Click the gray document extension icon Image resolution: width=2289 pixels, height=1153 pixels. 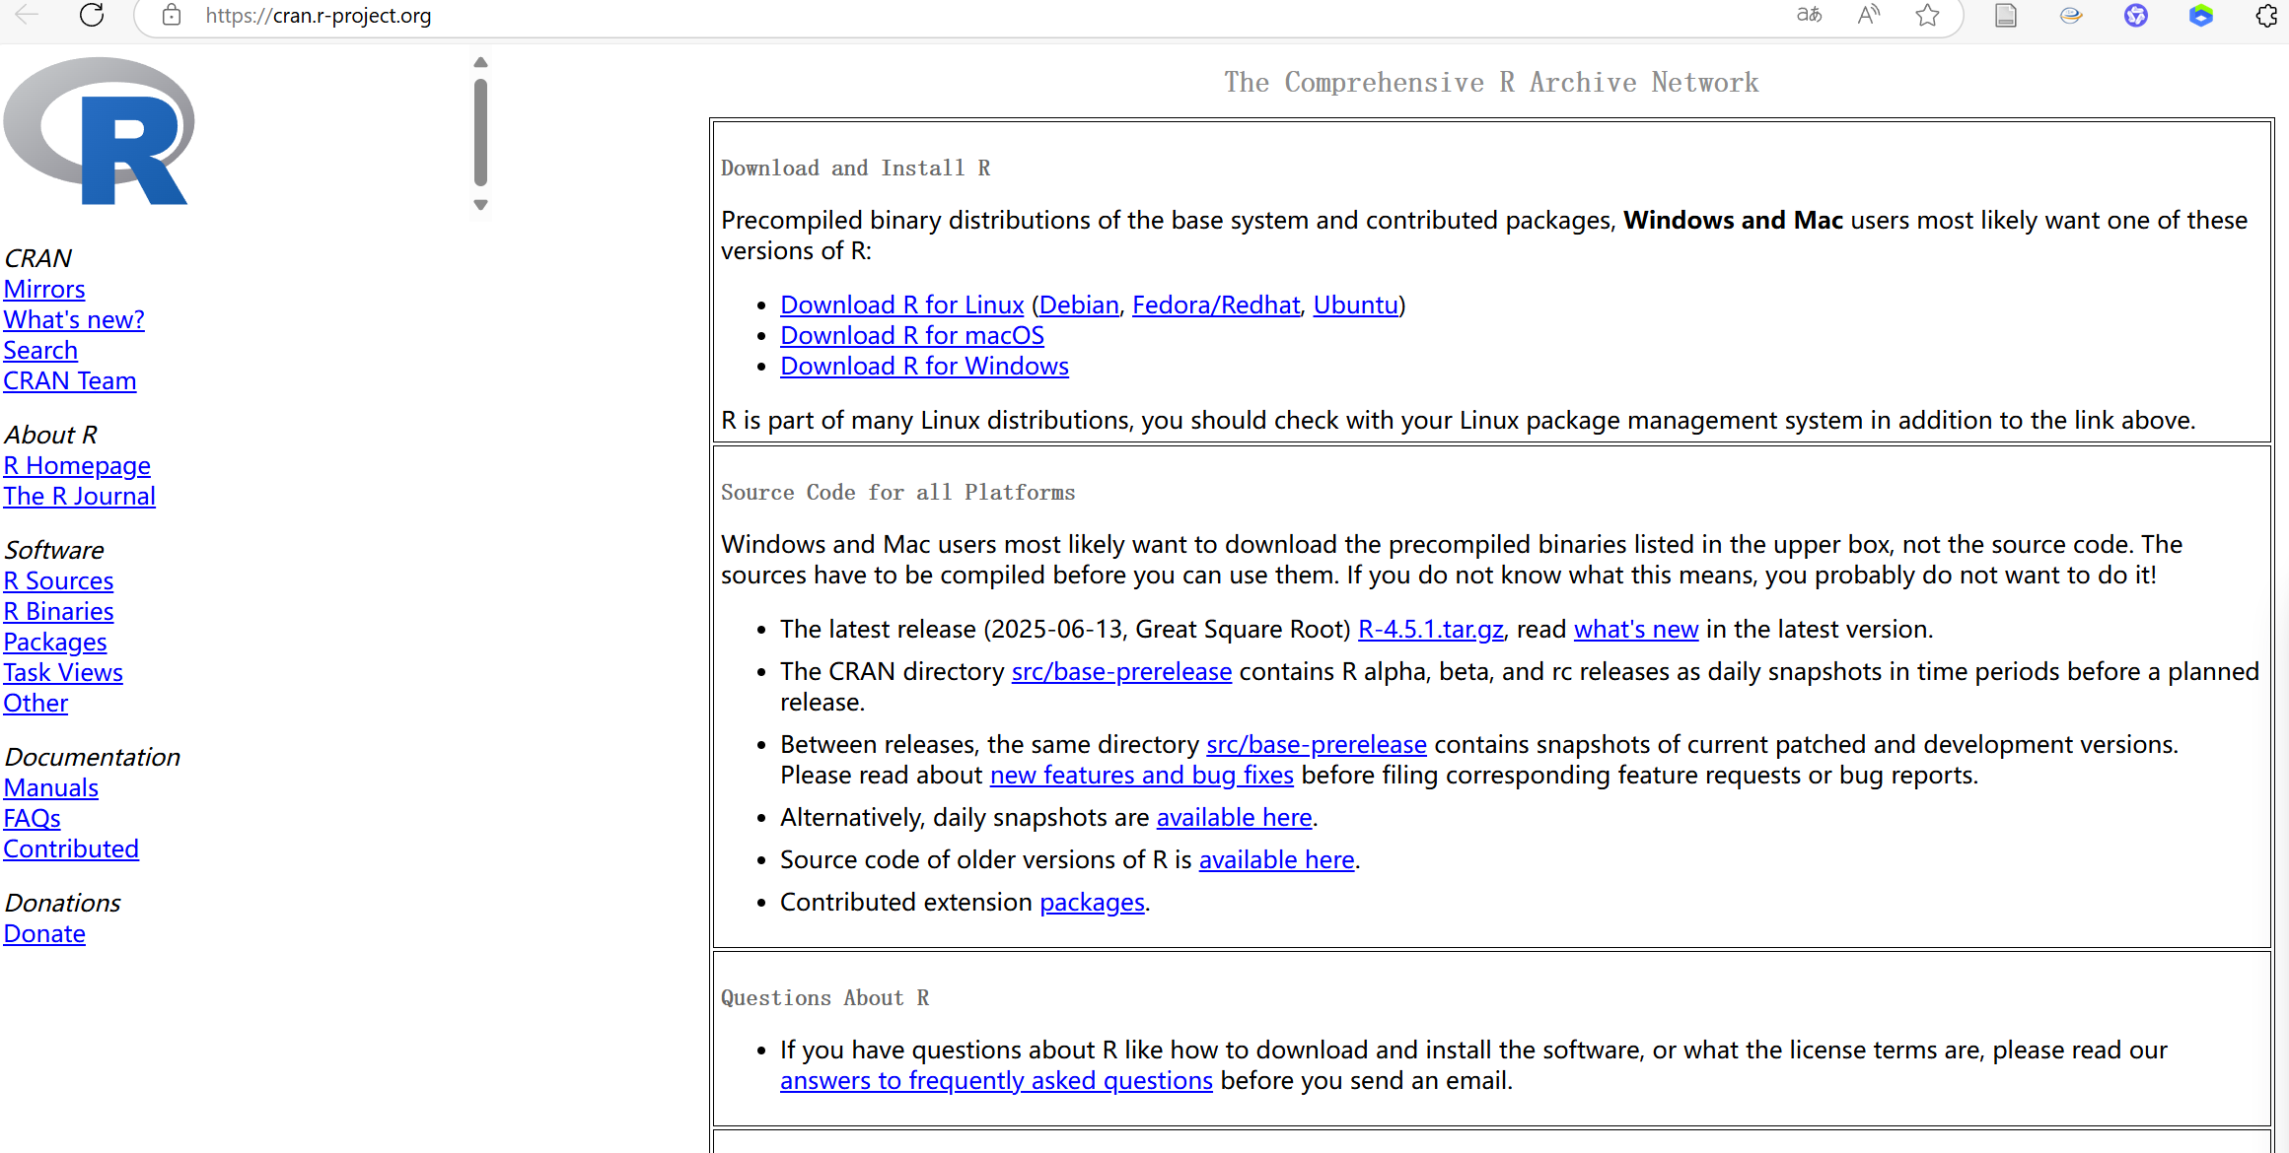(x=2005, y=15)
